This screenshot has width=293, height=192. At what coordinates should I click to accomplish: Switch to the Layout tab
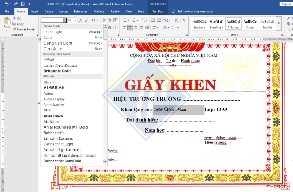point(64,12)
